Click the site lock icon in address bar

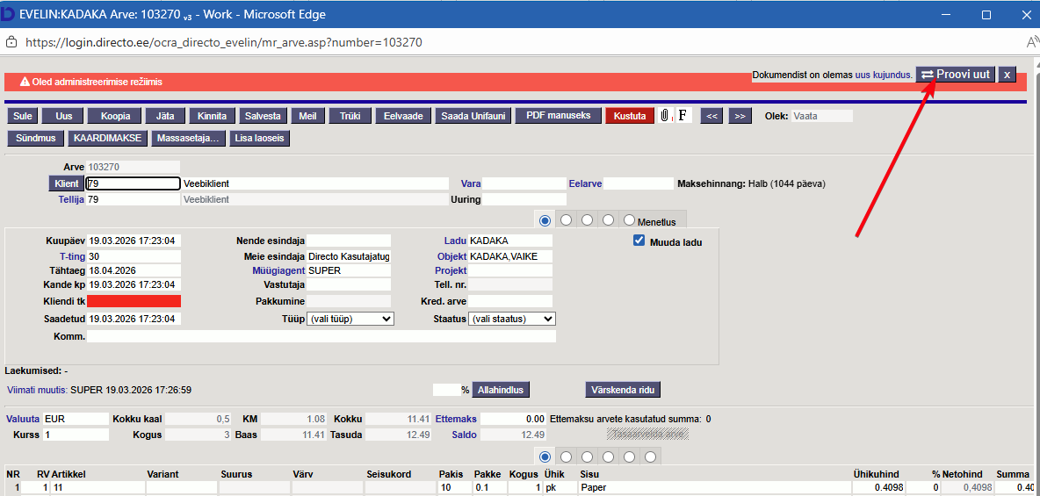tap(11, 42)
